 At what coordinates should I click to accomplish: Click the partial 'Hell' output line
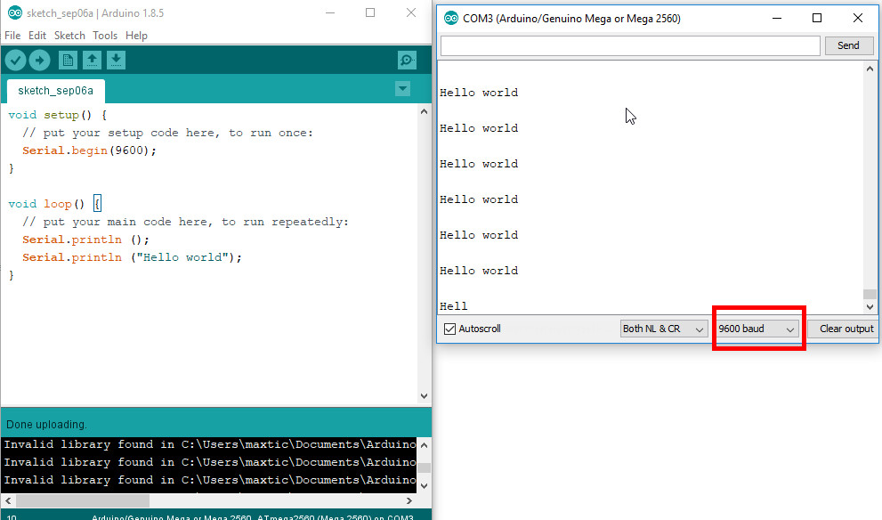[453, 306]
